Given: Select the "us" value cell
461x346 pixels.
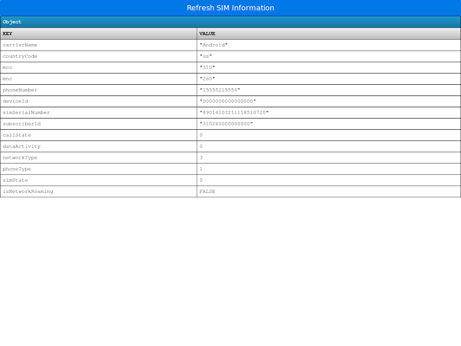Looking at the screenshot, I should tap(329, 56).
